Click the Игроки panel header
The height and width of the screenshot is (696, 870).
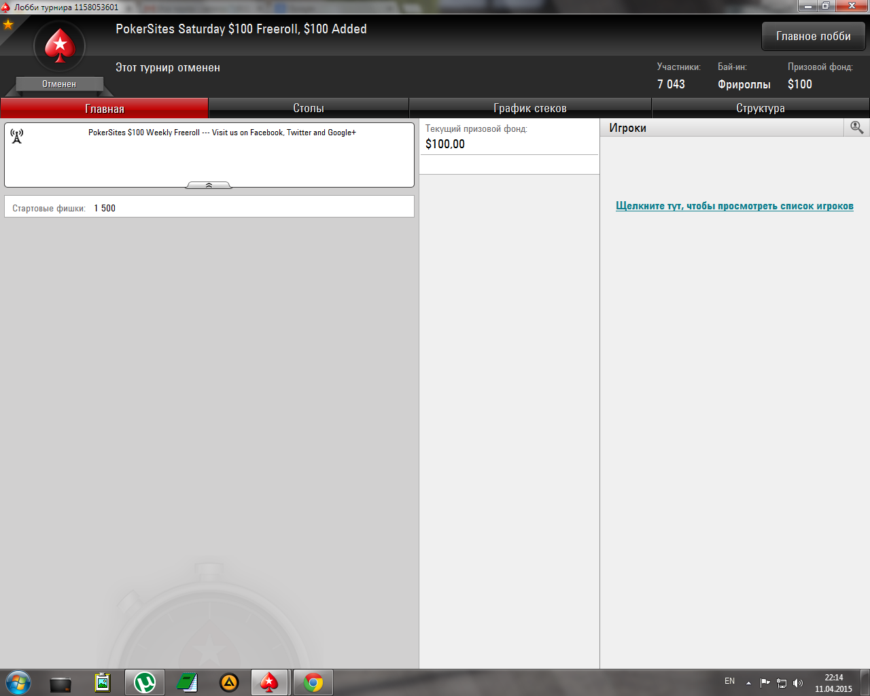pos(722,127)
